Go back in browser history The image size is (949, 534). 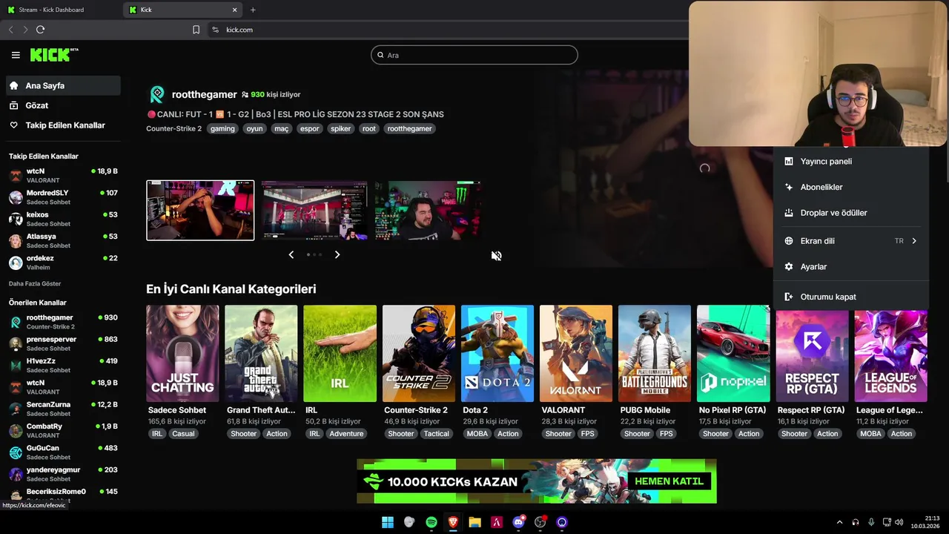click(10, 30)
